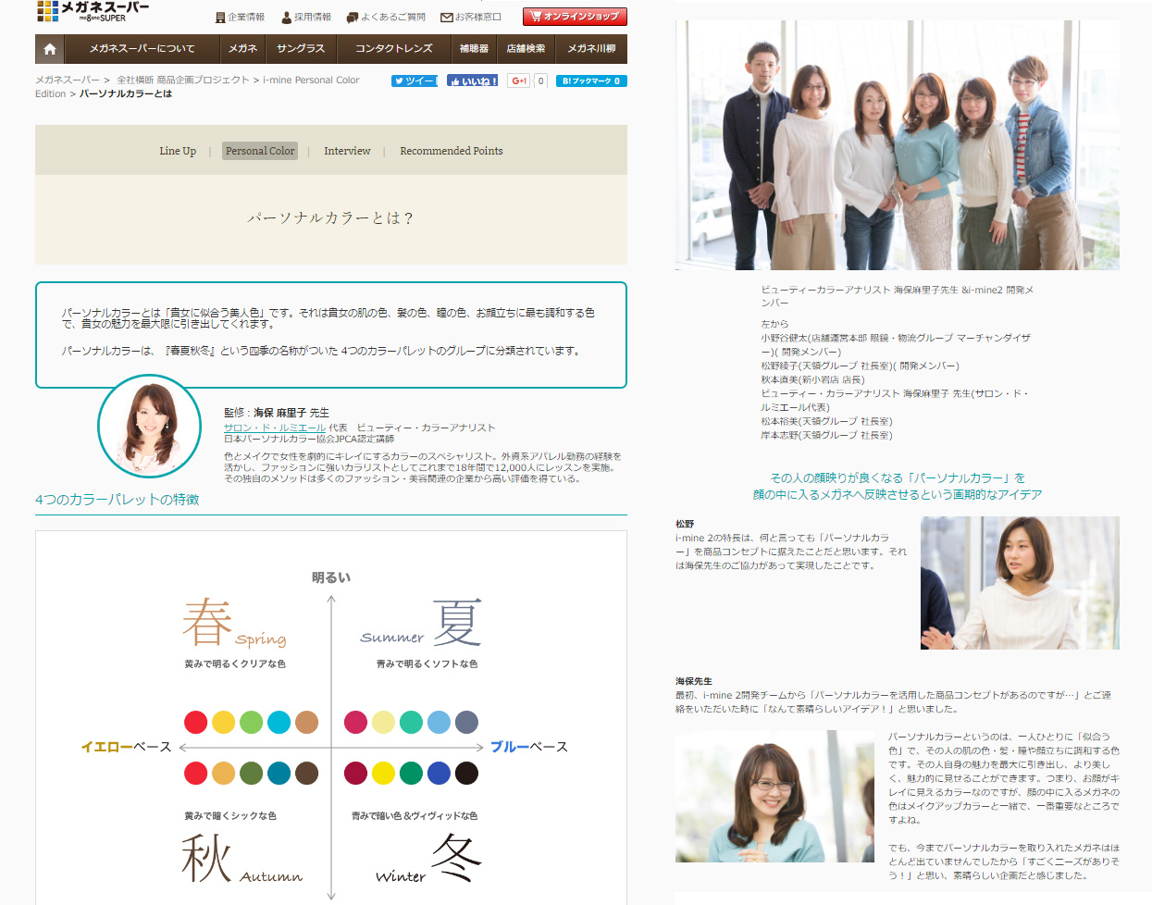
Task: Open コンタクトレンズ menu item
Action: [x=394, y=49]
